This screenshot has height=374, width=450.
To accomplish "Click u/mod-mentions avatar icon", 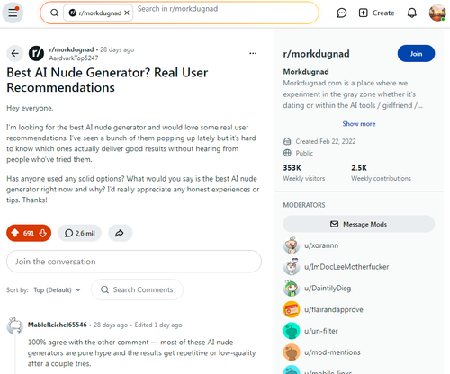I will point(292,352).
